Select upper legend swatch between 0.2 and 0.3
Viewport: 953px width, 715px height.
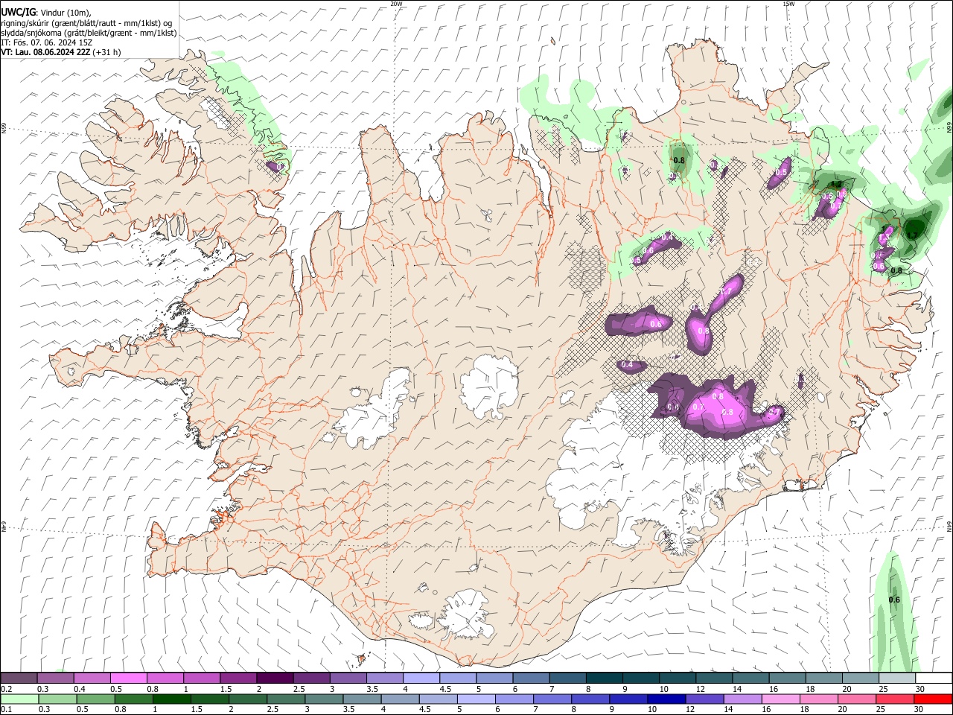click(19, 679)
